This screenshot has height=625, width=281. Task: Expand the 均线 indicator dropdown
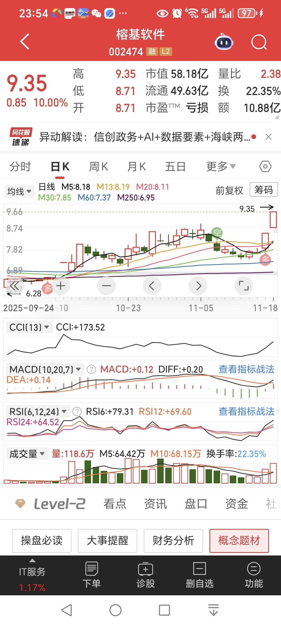click(19, 191)
